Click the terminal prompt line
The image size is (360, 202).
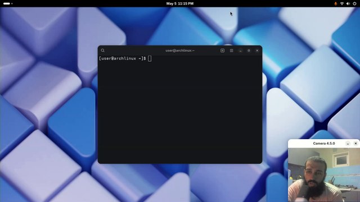(x=125, y=58)
